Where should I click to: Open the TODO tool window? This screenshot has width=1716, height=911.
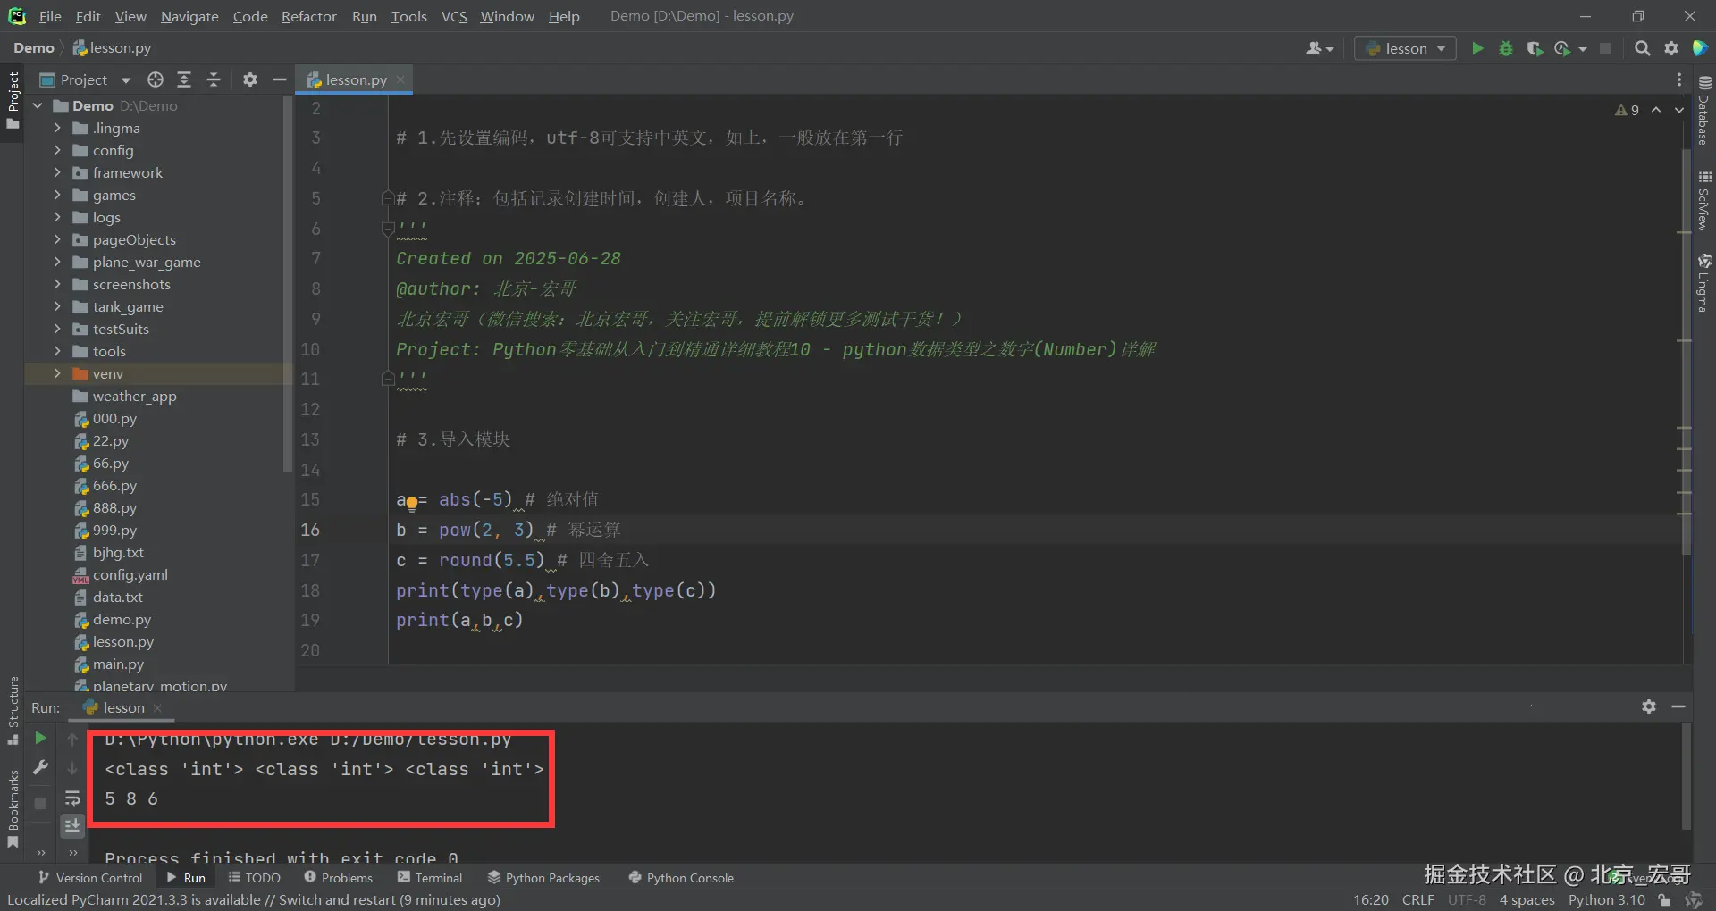tap(255, 878)
